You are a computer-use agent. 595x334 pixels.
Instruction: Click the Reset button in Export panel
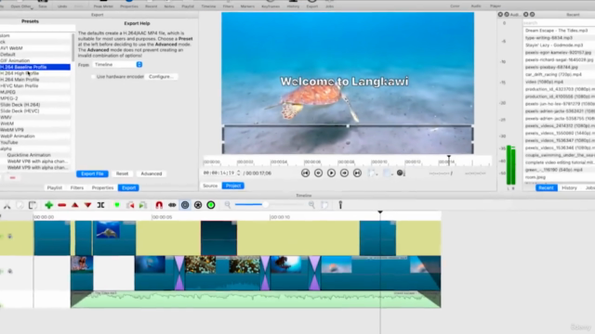click(122, 173)
